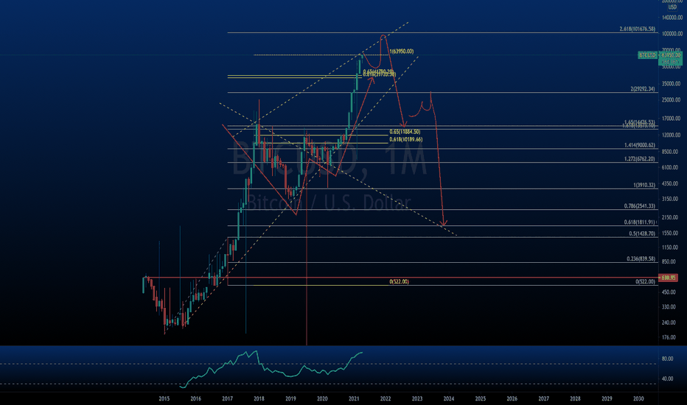Click the 35000.00 price axis value
The height and width of the screenshot is (405, 687).
672,84
